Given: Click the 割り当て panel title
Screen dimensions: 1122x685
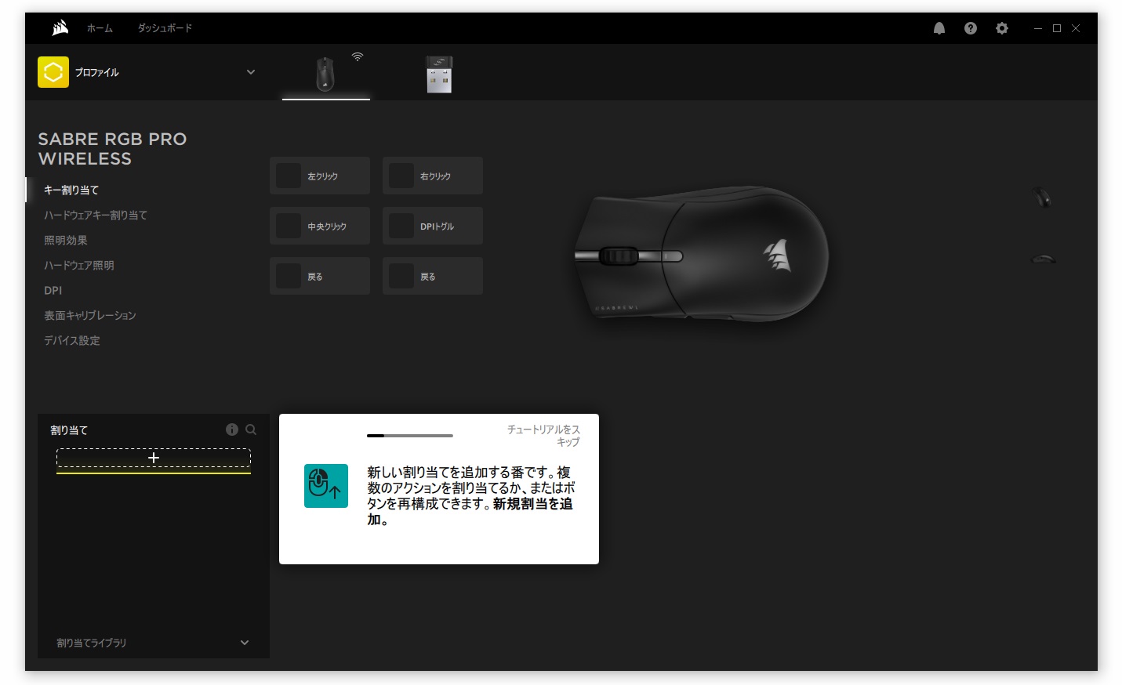Looking at the screenshot, I should tap(69, 430).
